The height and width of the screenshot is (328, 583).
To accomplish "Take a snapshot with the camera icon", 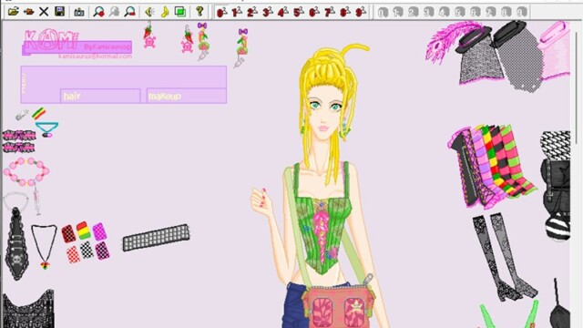I will 79,12.
